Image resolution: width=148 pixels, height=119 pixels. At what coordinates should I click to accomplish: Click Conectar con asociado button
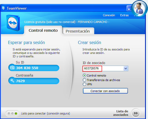105,91
